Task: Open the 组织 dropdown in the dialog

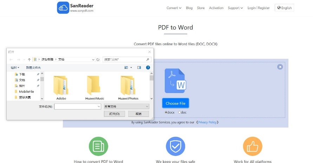Action: (15, 68)
